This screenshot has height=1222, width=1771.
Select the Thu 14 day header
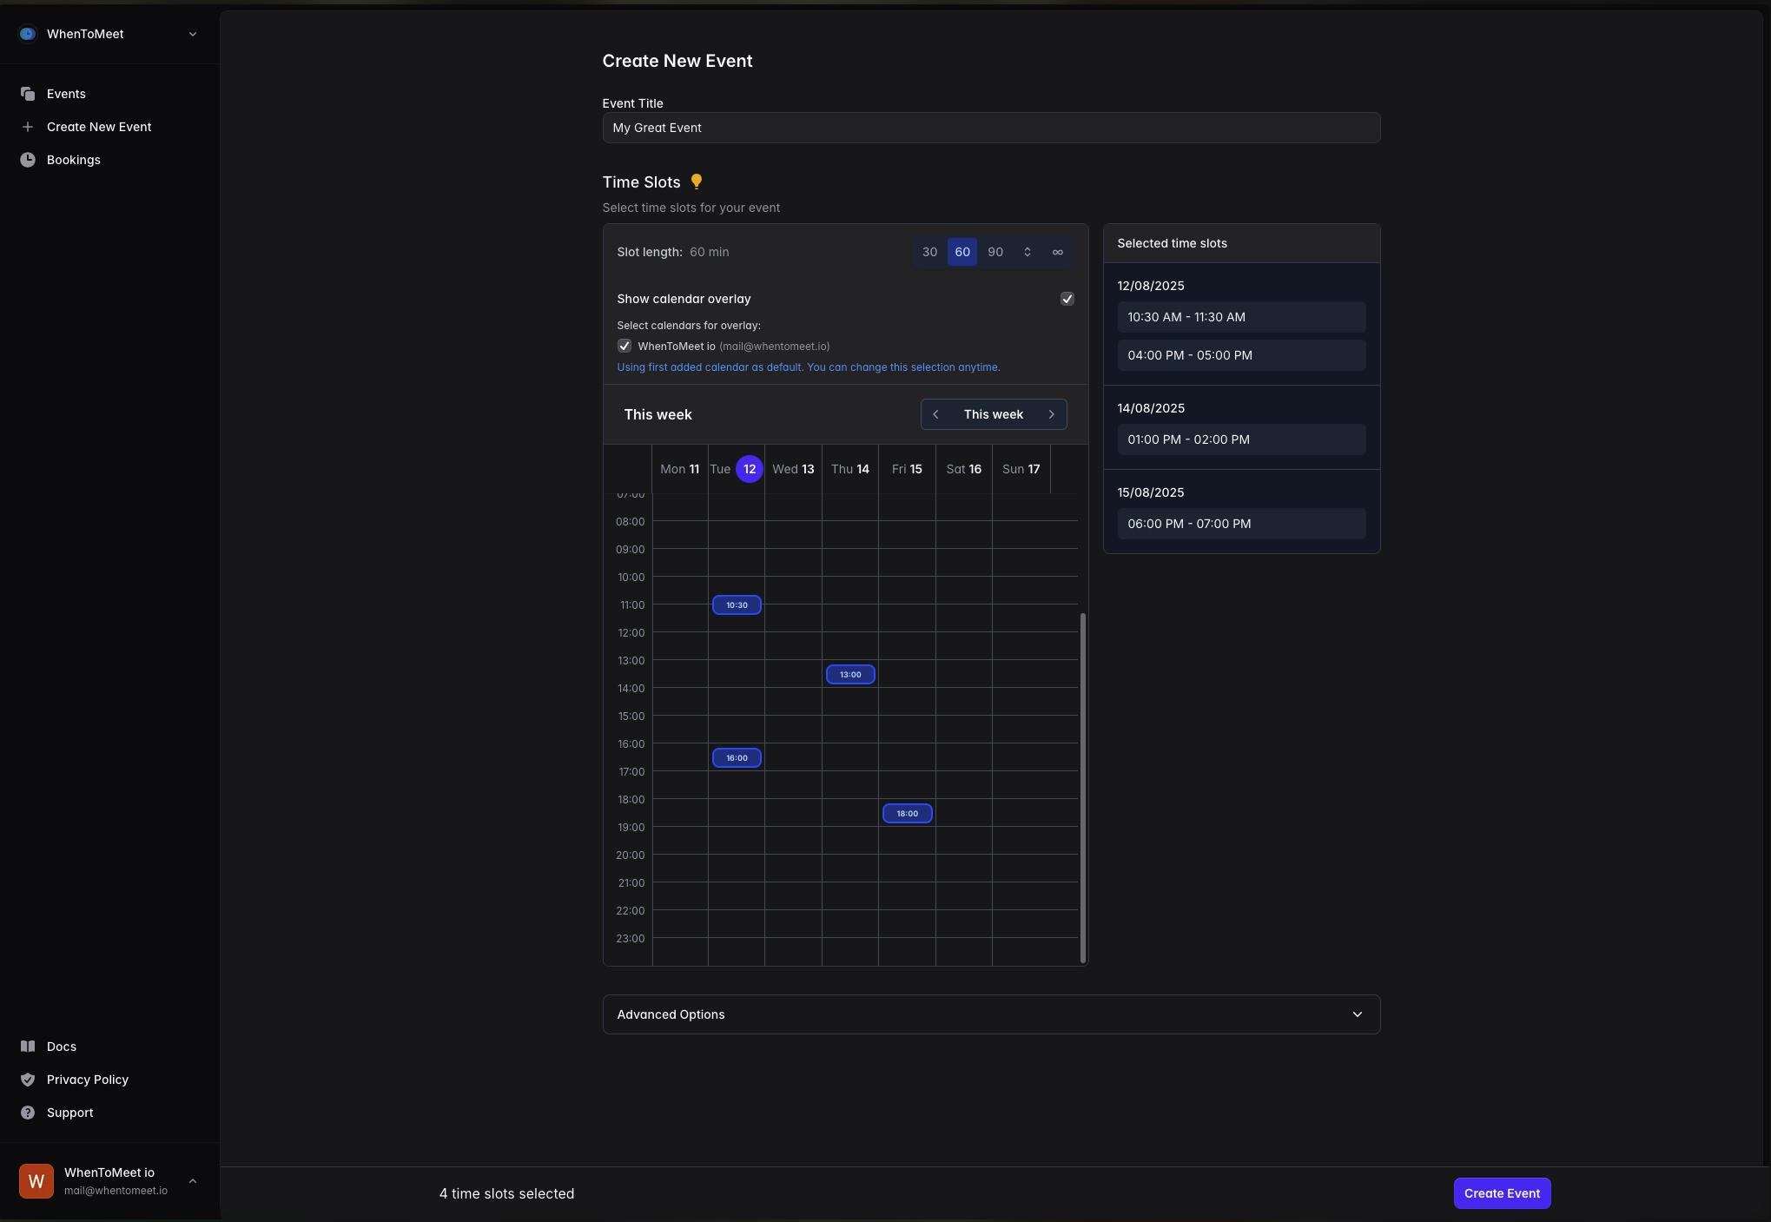tap(850, 469)
